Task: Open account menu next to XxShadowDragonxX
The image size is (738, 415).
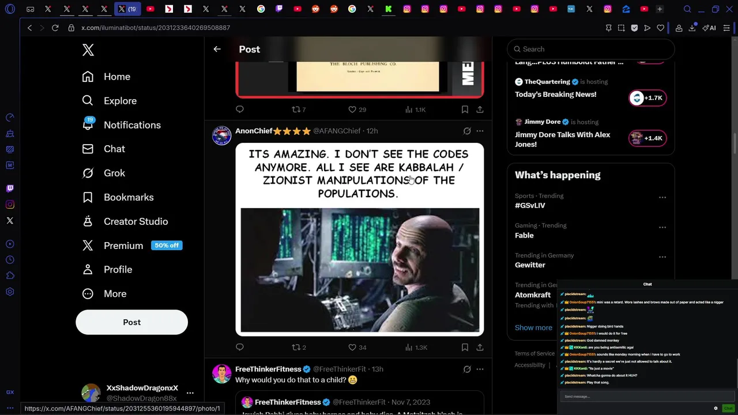Action: [190, 393]
